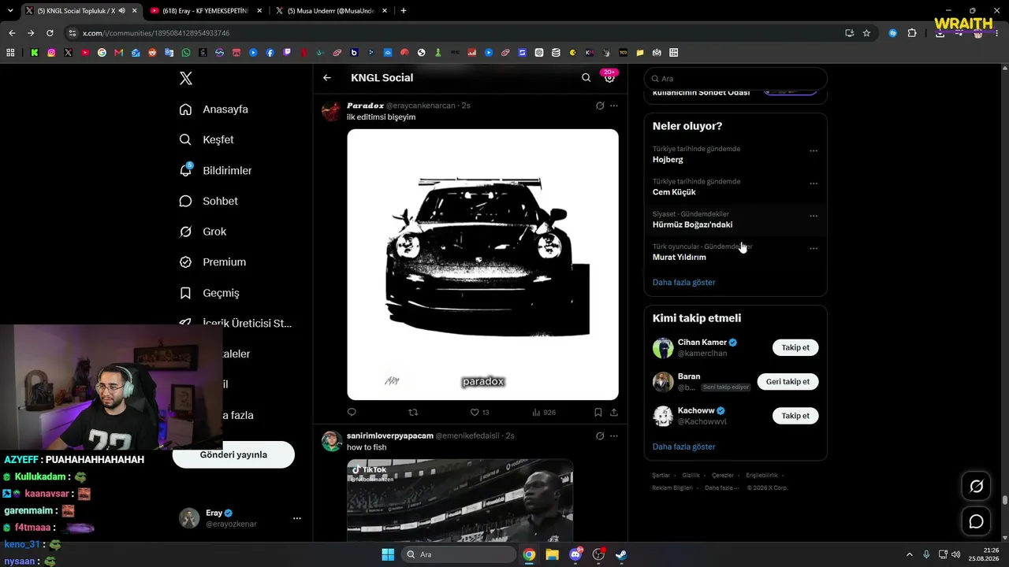This screenshot has width=1009, height=567.
Task: Bookmark the Paradox post
Action: [598, 412]
